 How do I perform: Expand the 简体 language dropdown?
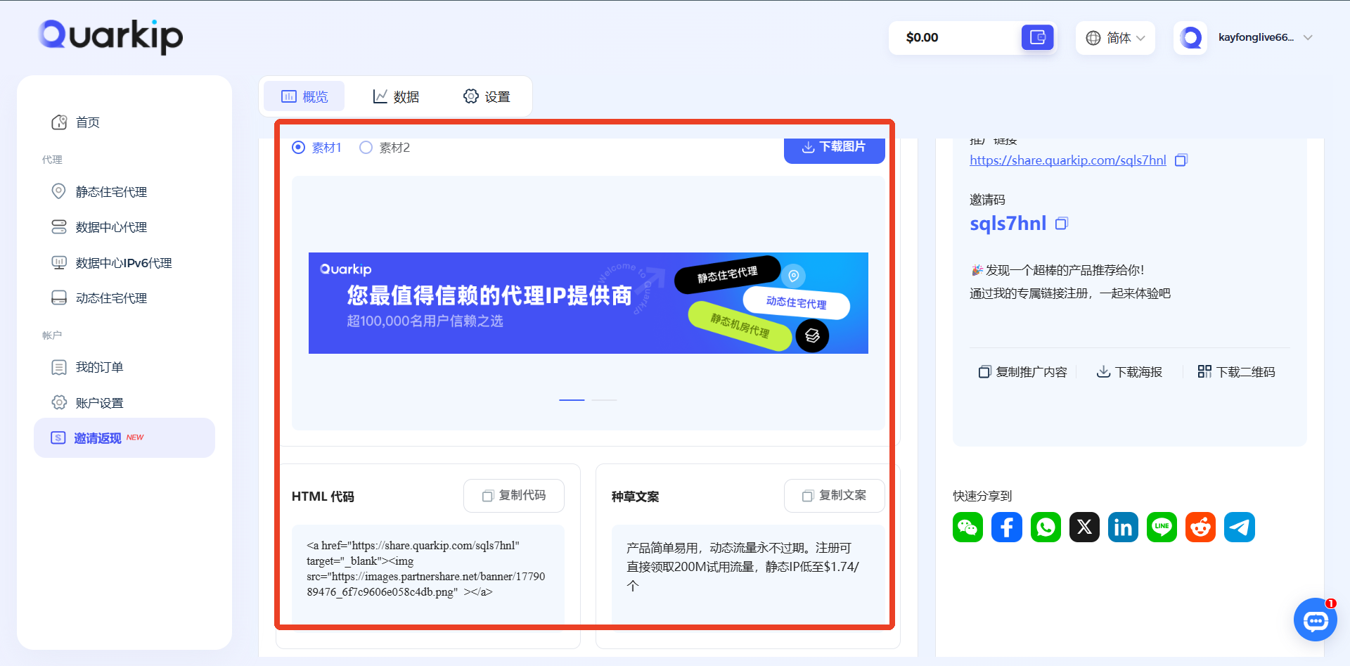(x=1115, y=38)
